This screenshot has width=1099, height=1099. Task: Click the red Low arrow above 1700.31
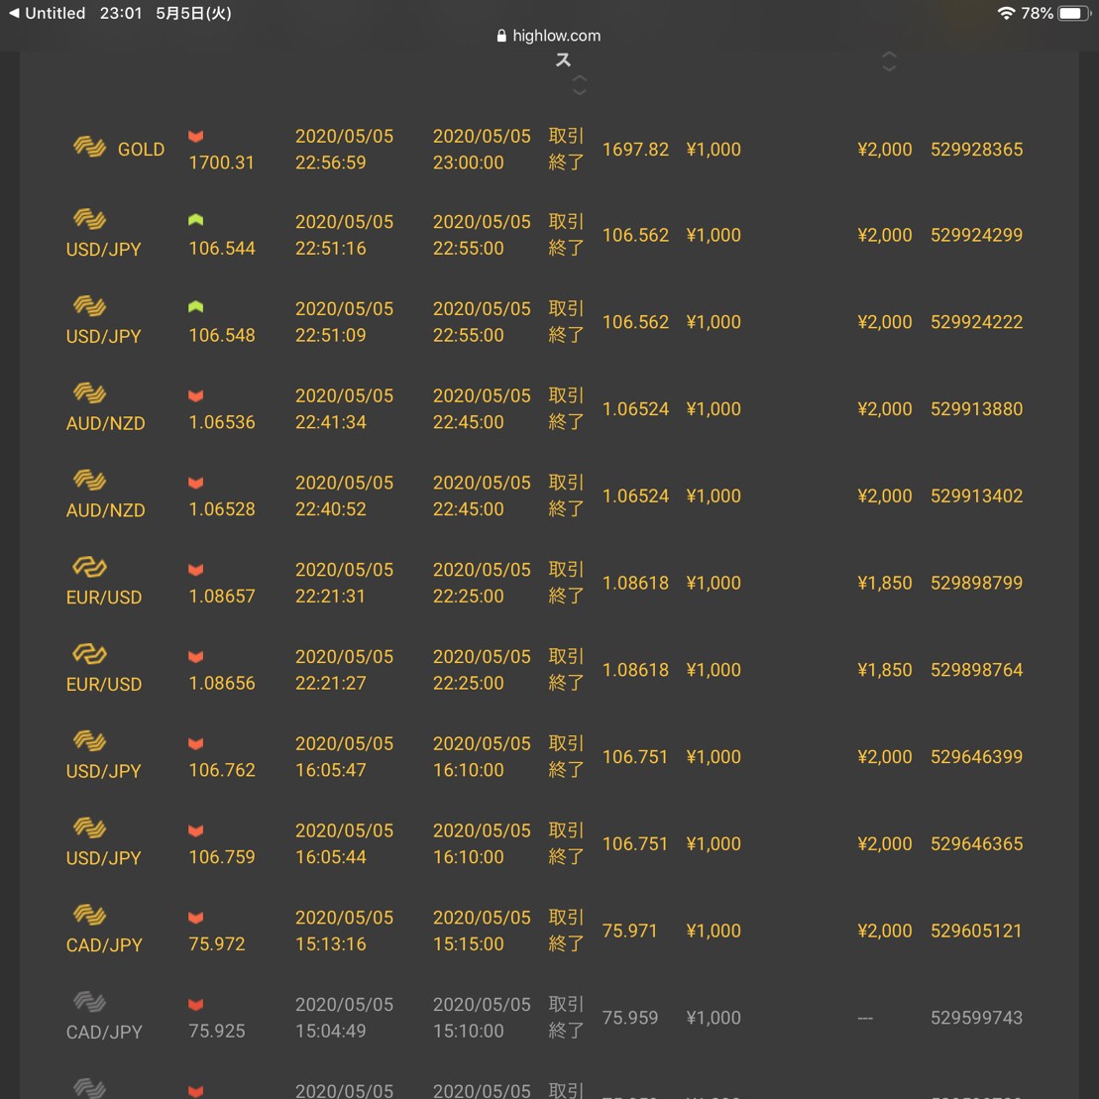[195, 136]
